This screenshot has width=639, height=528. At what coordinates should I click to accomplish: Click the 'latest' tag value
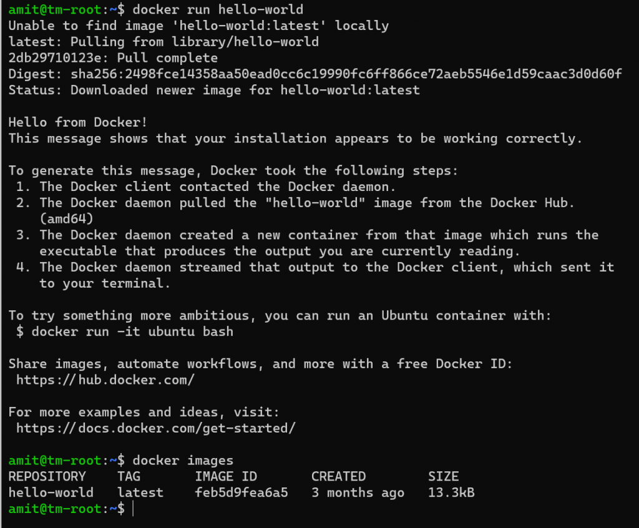tap(140, 492)
